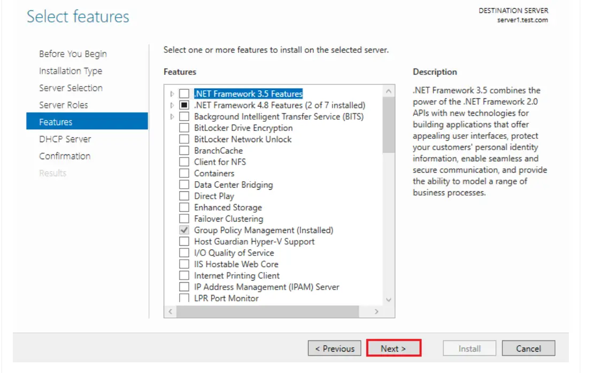Select LPR Port Monitor row text
Viewport: 602px width, 373px height.
(x=226, y=298)
